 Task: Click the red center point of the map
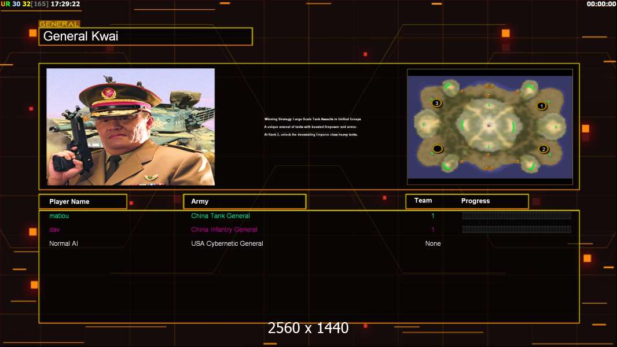[489, 125]
